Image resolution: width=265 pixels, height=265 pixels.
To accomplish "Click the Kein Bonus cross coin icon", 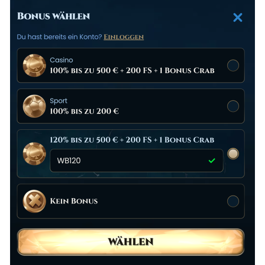I will (34, 201).
